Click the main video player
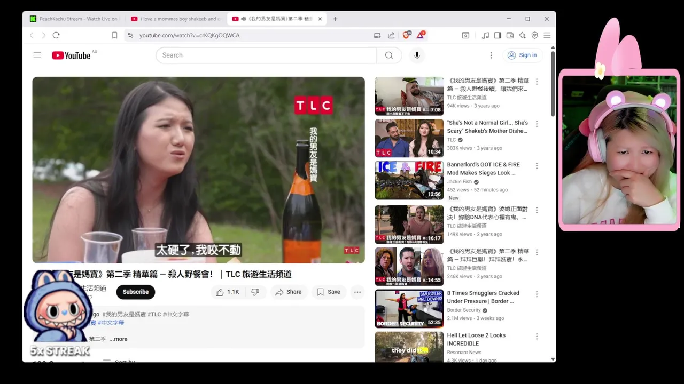 pyautogui.click(x=198, y=170)
